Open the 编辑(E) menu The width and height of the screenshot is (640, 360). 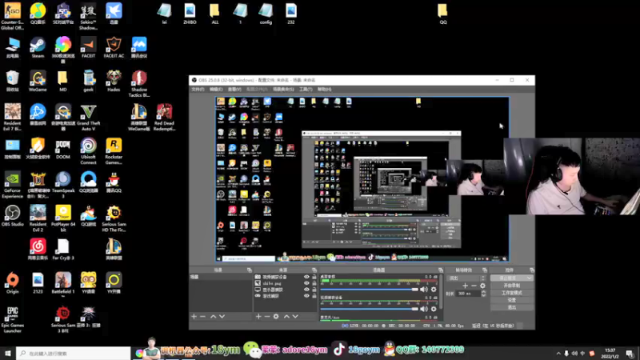pos(216,89)
